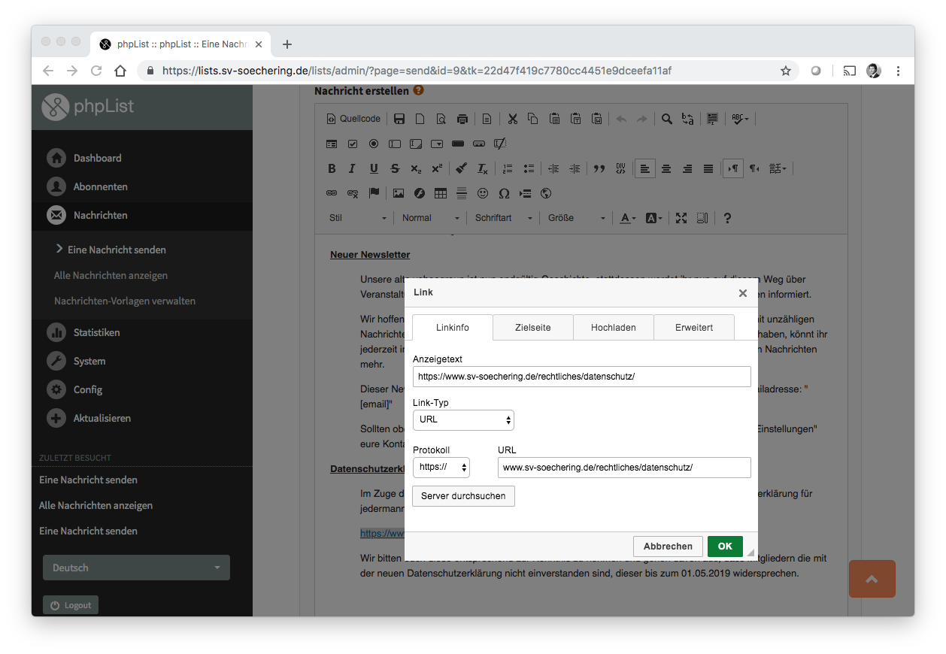Screen dimensions: 946x654
Task: Toggle italic formatting
Action: (x=352, y=169)
